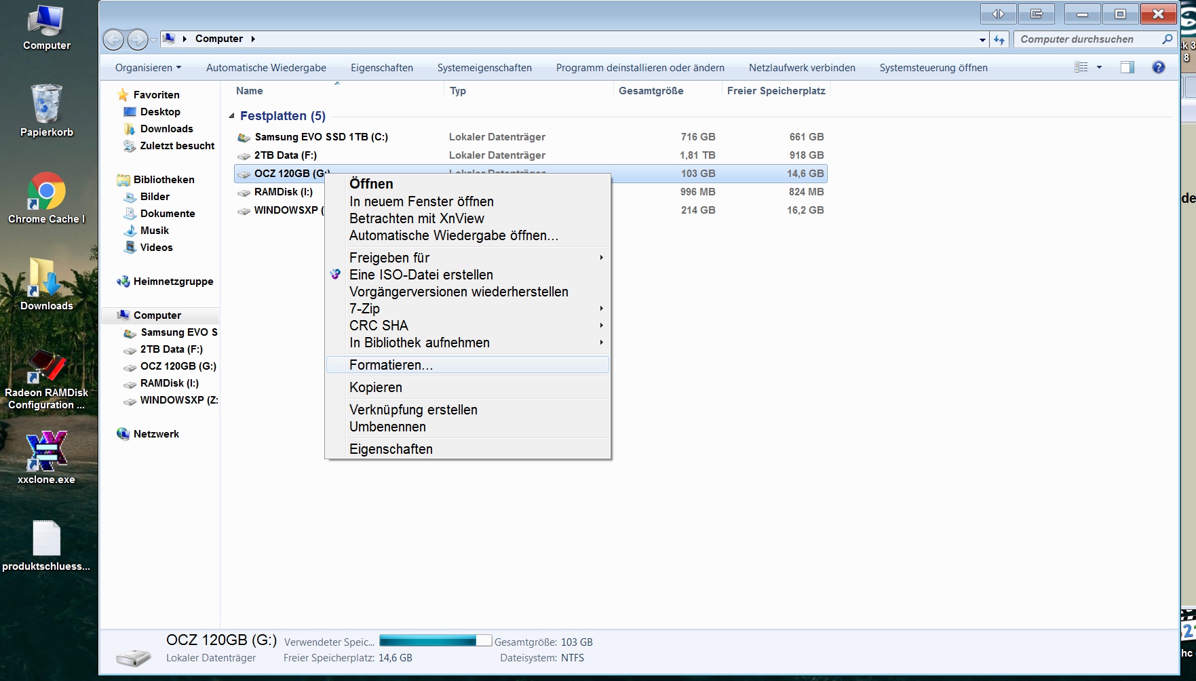This screenshot has height=681, width=1196.
Task: Choose Formatieren... in context menu
Action: [x=467, y=365]
